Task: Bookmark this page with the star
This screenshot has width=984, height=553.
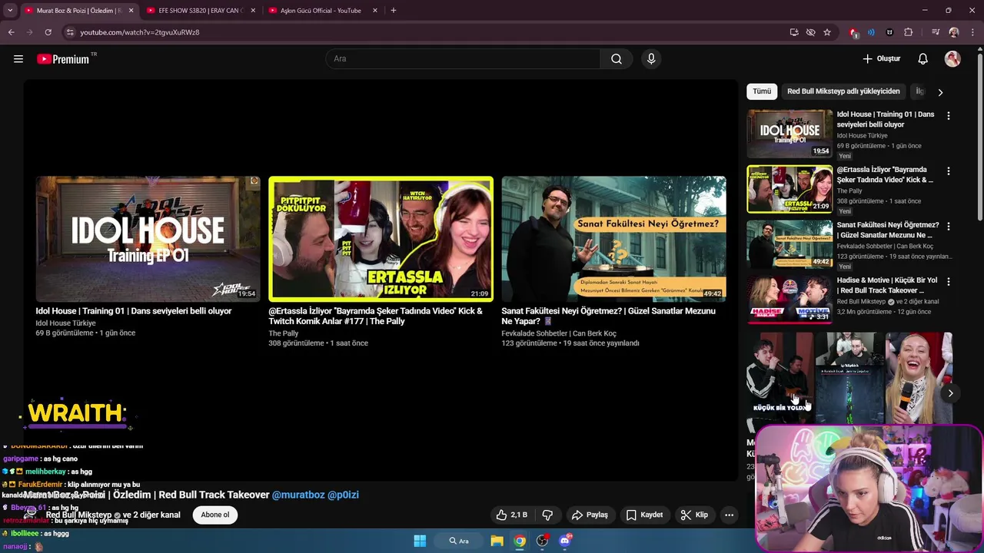Action: pos(827,32)
